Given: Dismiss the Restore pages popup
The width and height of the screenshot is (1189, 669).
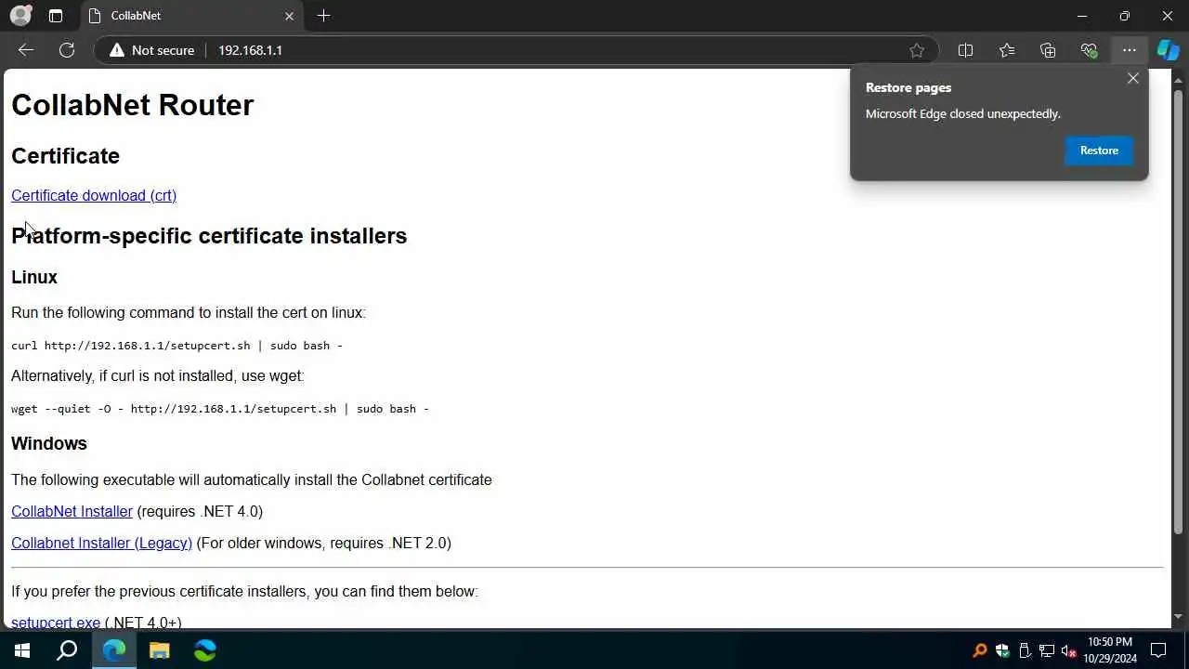Looking at the screenshot, I should pyautogui.click(x=1133, y=78).
